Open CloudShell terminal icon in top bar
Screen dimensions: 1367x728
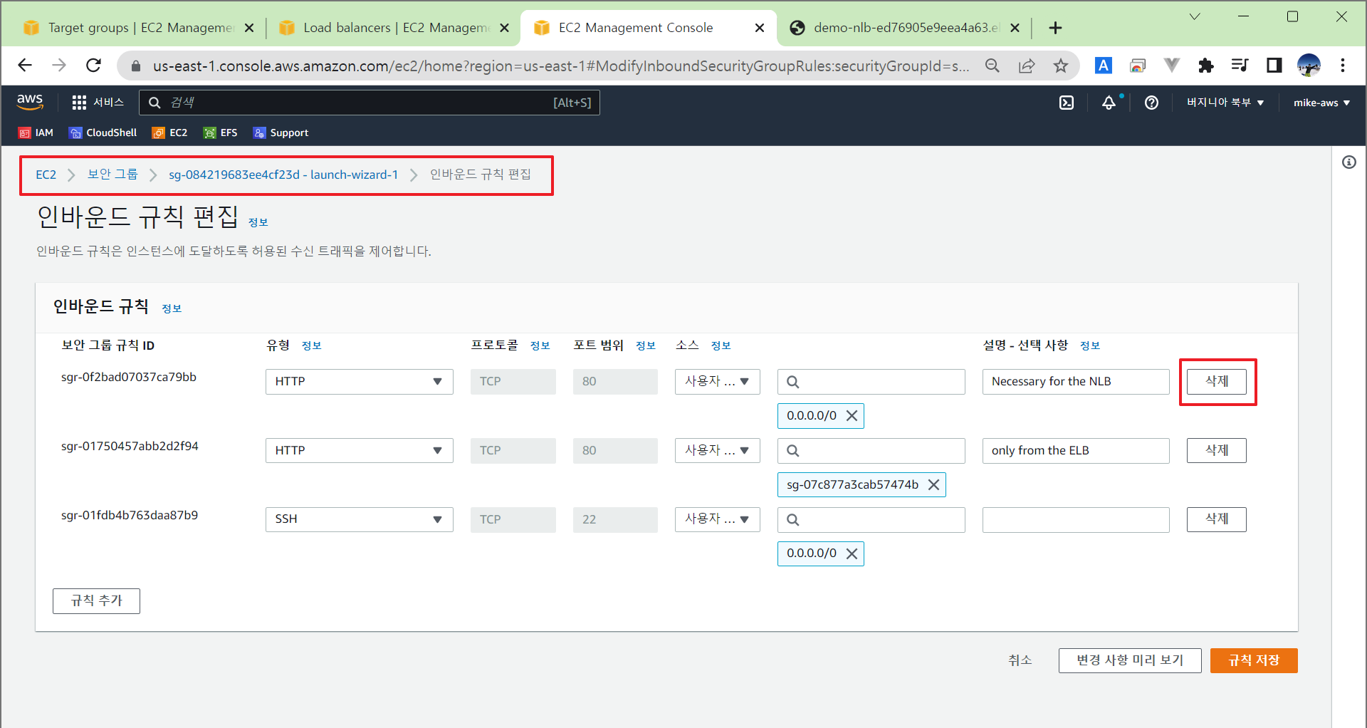tap(1066, 103)
